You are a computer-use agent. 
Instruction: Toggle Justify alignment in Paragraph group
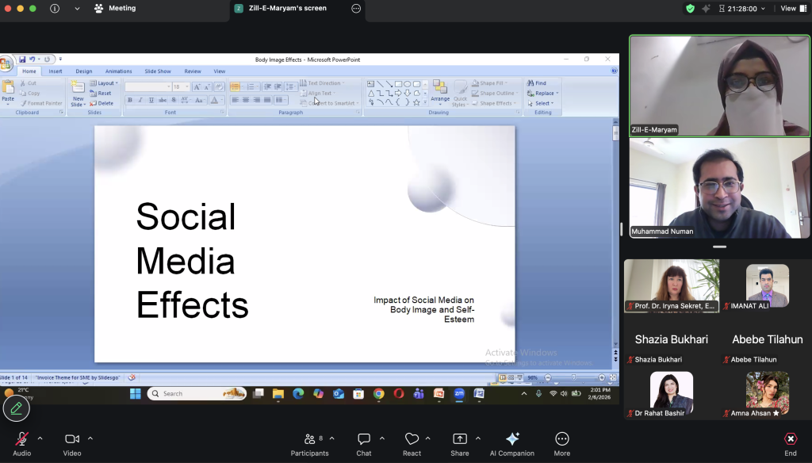267,100
